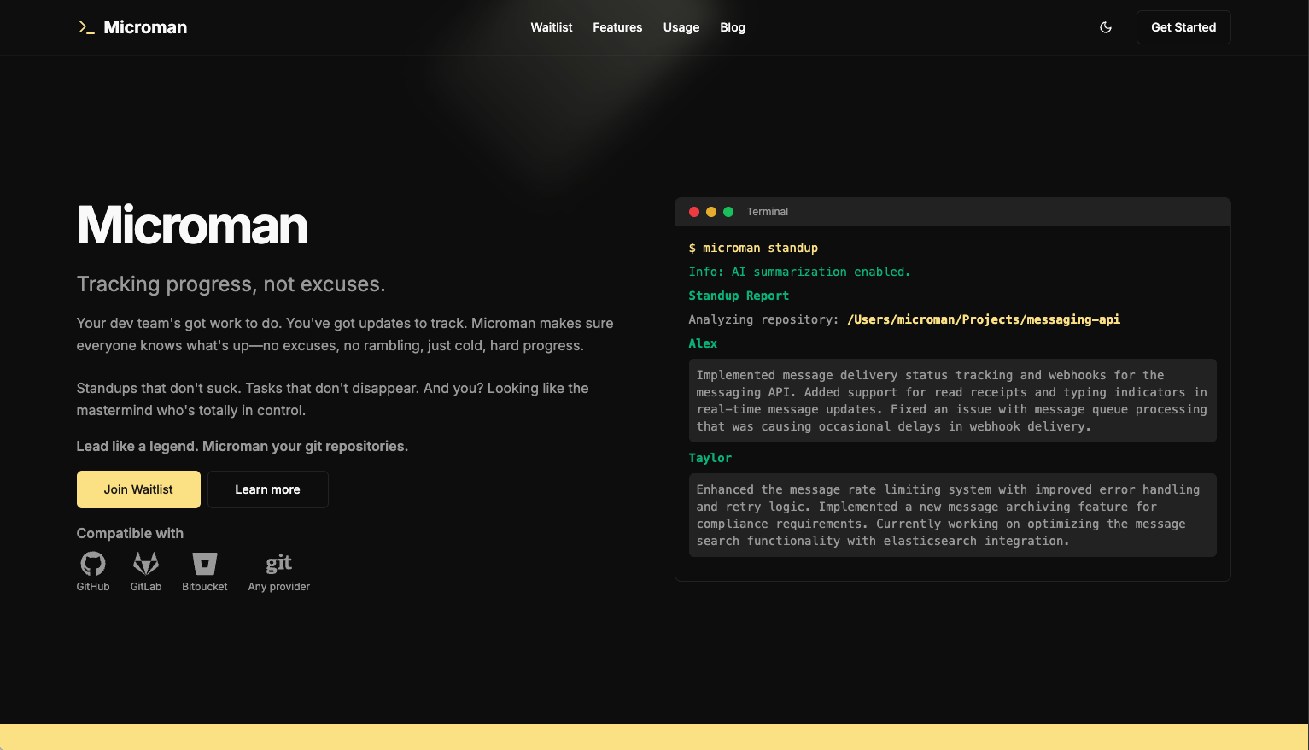
Task: Click the large Microman hero heading
Action: coord(192,226)
